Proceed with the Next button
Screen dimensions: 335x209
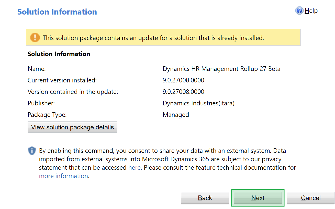(258, 198)
